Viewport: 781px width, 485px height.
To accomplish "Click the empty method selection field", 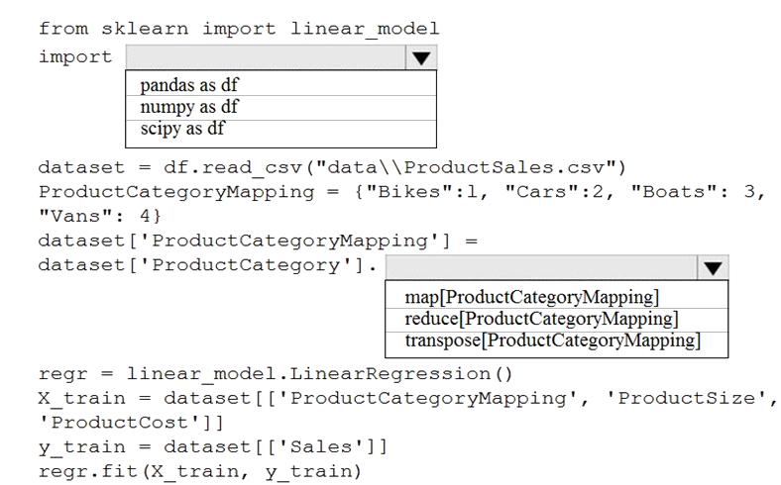I will (x=541, y=267).
